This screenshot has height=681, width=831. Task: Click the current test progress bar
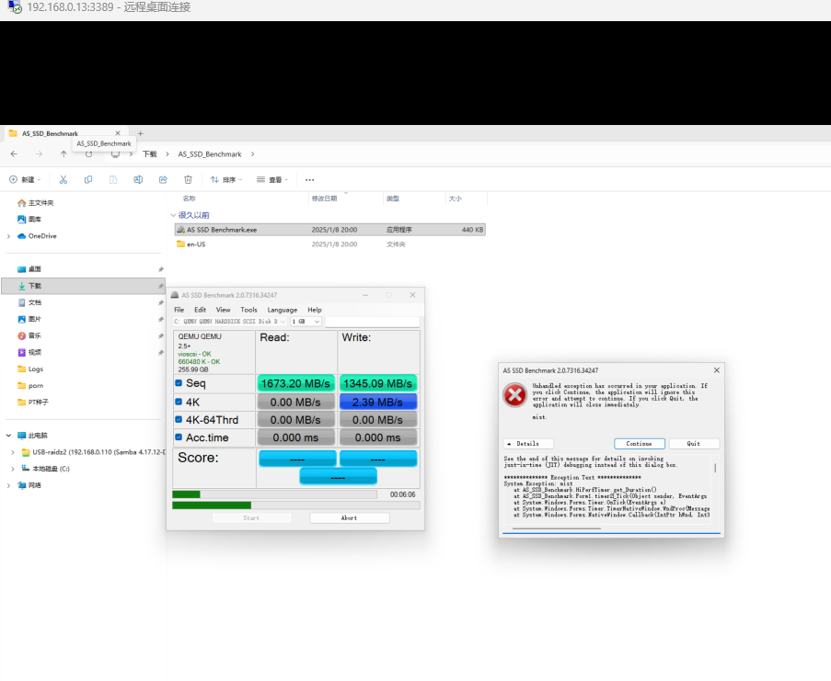[274, 494]
